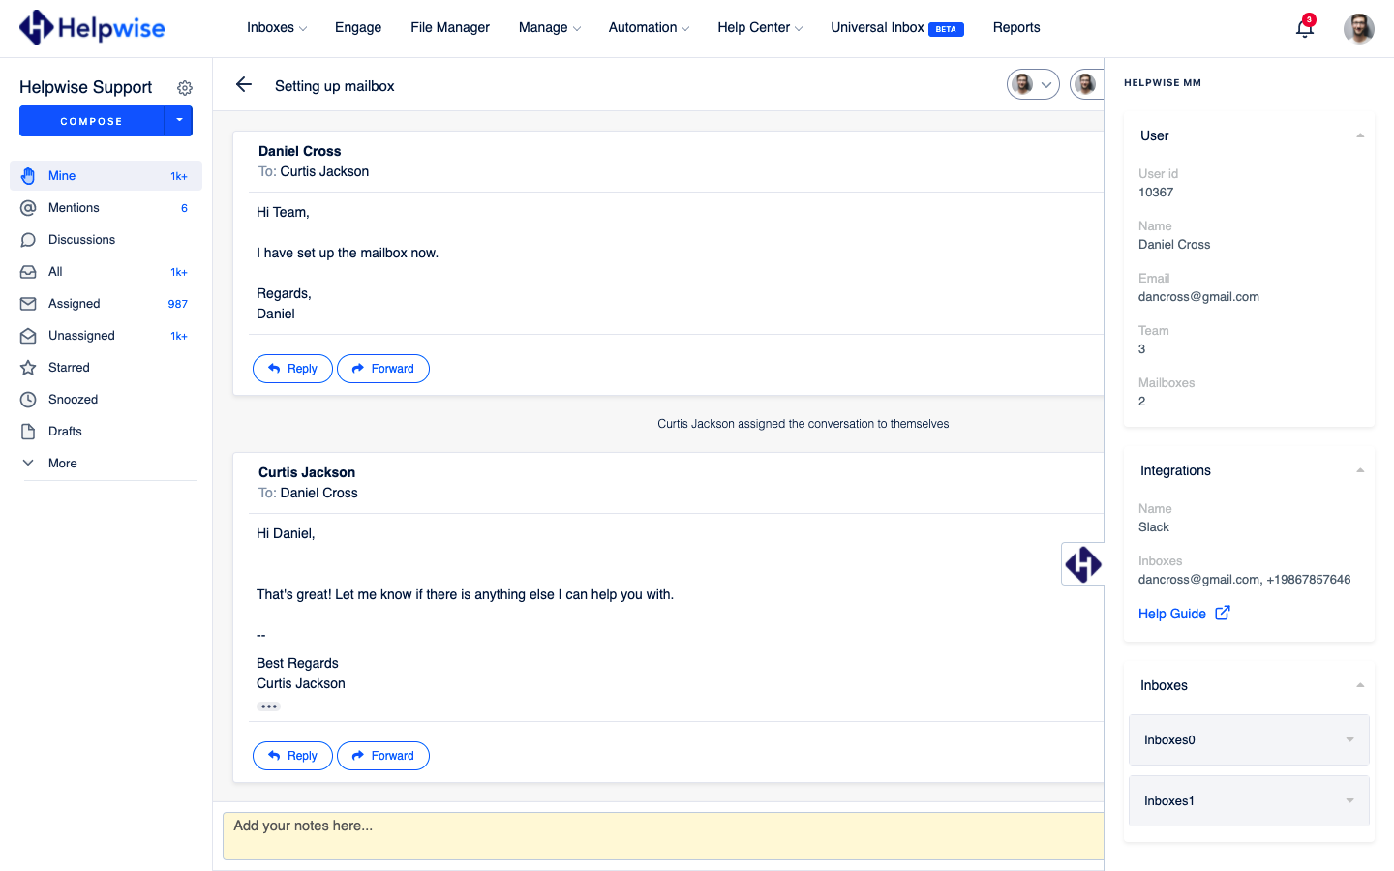Click the Starred star icon
The image size is (1394, 871).
(x=28, y=368)
